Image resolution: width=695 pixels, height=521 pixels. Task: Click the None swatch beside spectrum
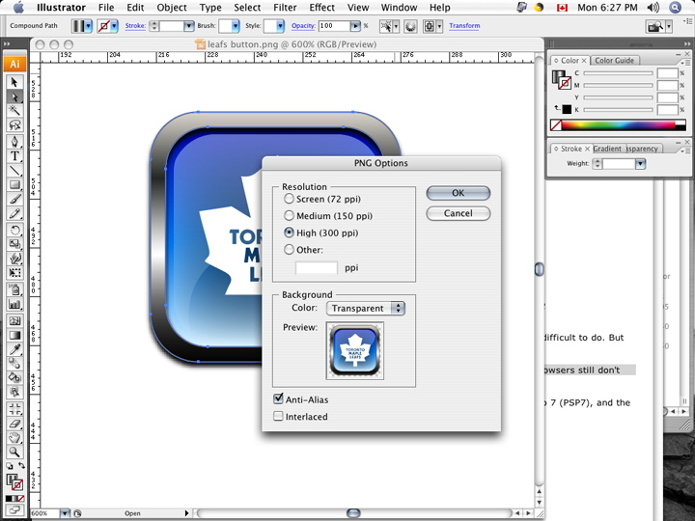coord(556,125)
